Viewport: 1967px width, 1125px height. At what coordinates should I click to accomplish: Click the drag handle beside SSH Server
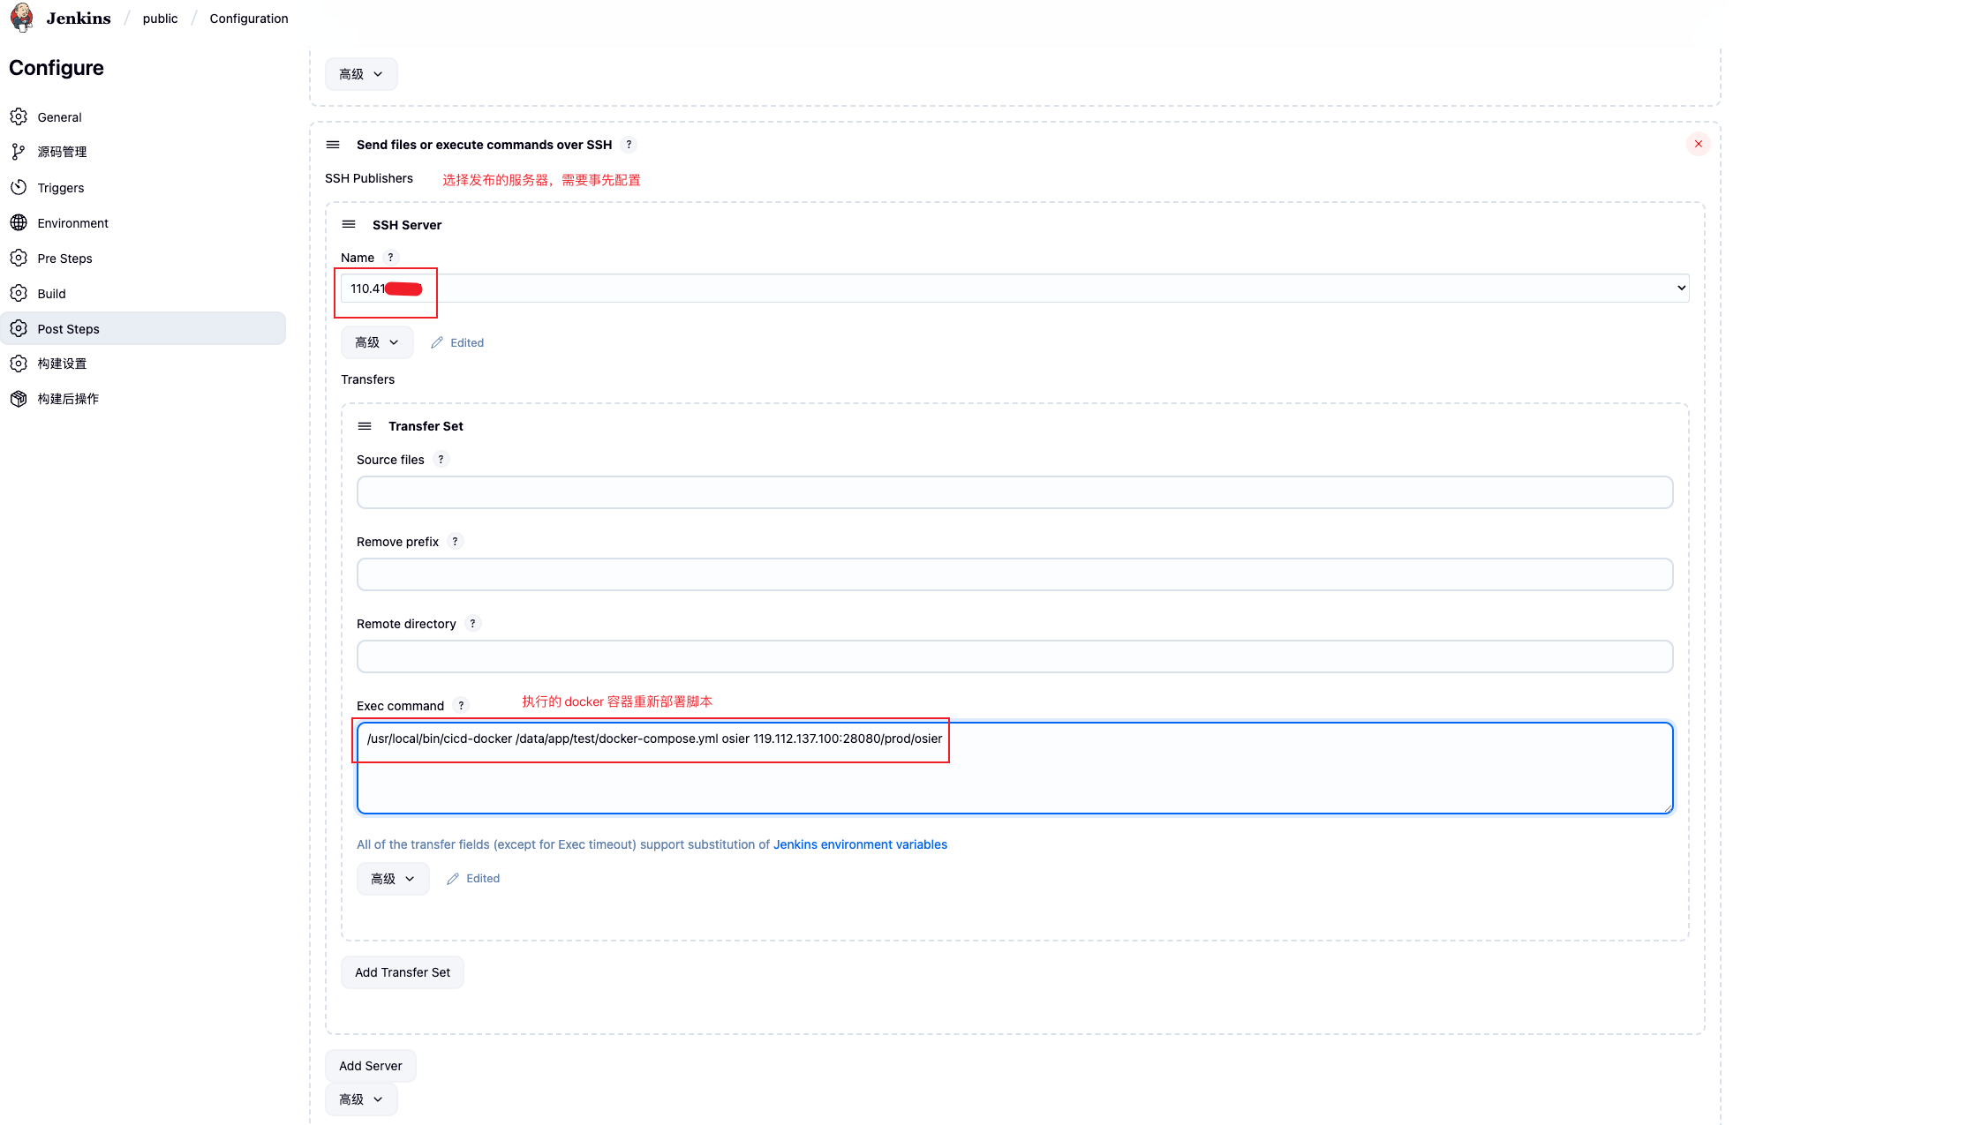click(x=349, y=224)
